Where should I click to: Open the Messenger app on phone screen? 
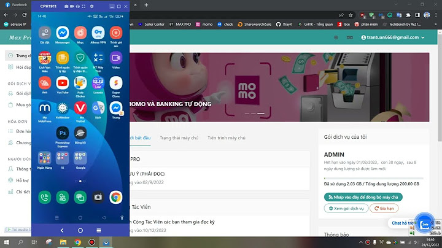(x=62, y=33)
